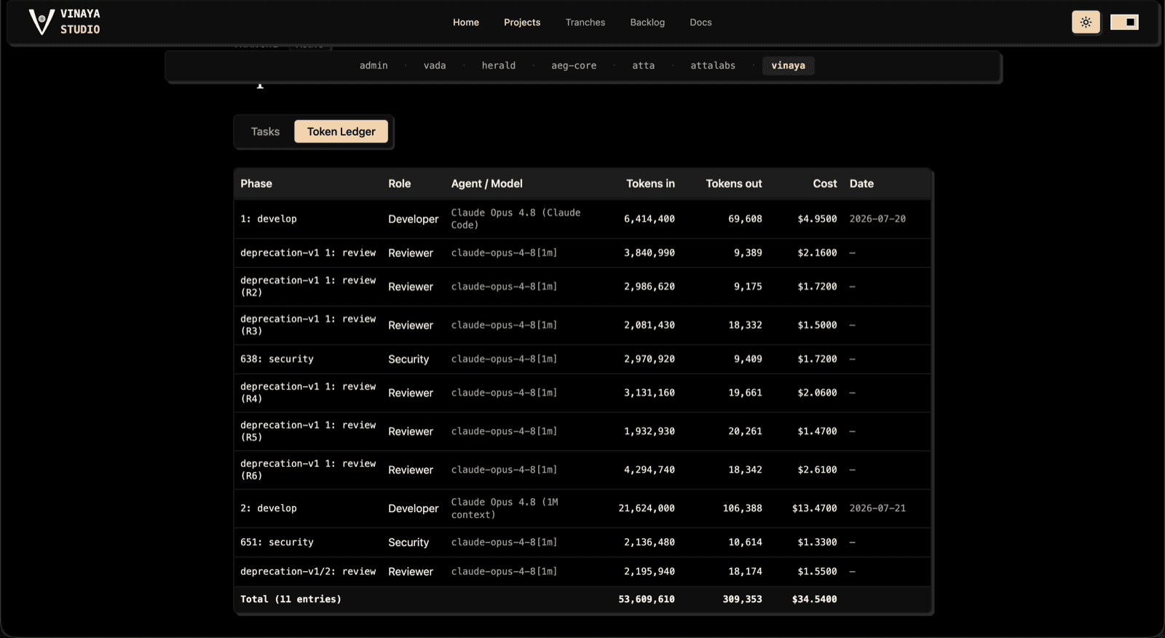Image resolution: width=1165 pixels, height=638 pixels.
Task: Click the Phase column header
Action: [x=256, y=184]
